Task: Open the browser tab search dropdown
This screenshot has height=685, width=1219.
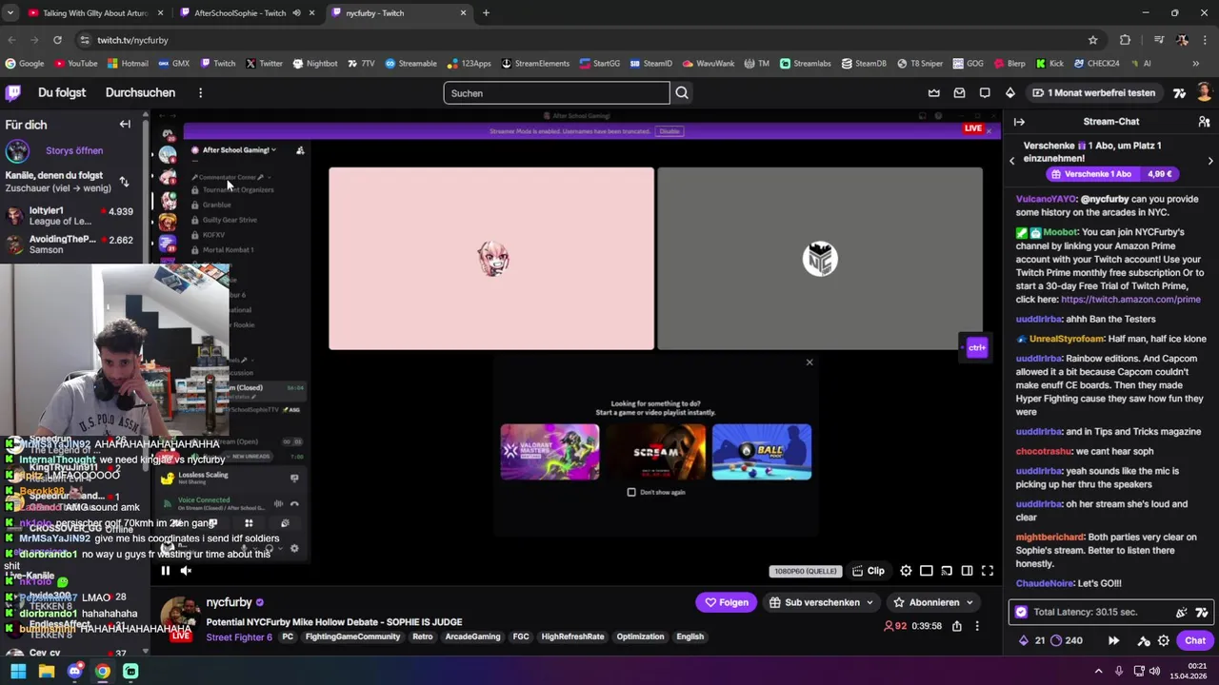Action: 10,13
